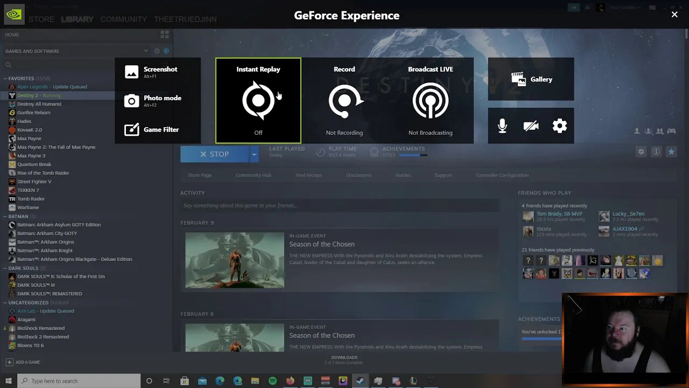Screen dimensions: 689x388
Task: Open the February 9 Season of the Chosen title
Action: coord(322,244)
